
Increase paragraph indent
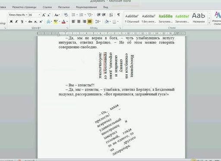click(104, 15)
